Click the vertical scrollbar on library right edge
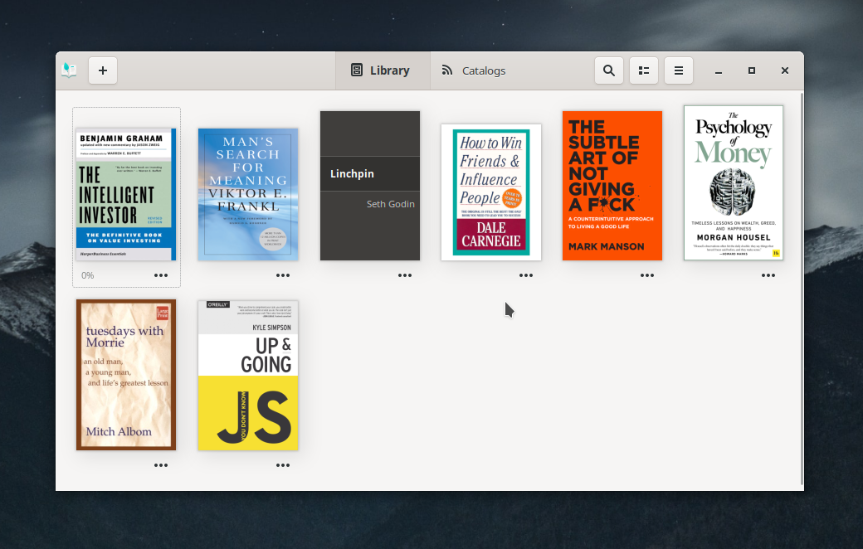863x549 pixels. [x=801, y=289]
